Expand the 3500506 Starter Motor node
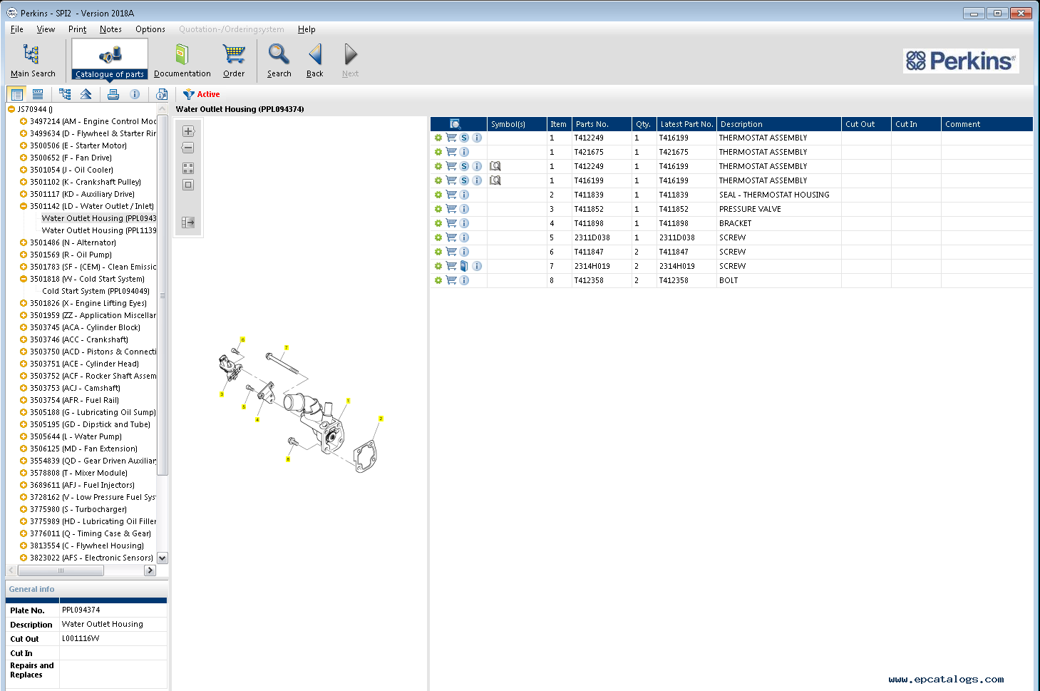Screen dimensions: 1040x691 [x=24, y=145]
